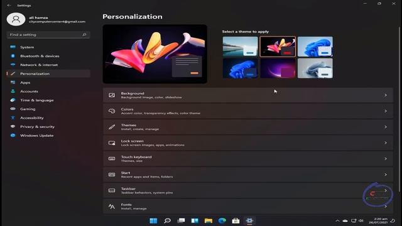The image size is (402, 226).
Task: Click the Bluetooth & devices icon
Action: tap(13, 56)
